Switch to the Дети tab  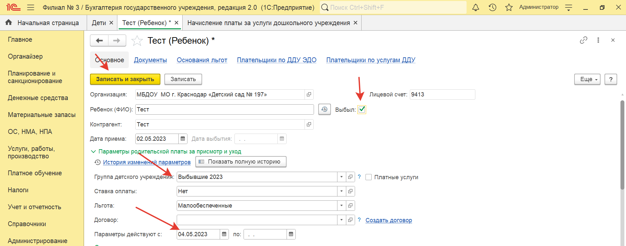pyautogui.click(x=99, y=23)
